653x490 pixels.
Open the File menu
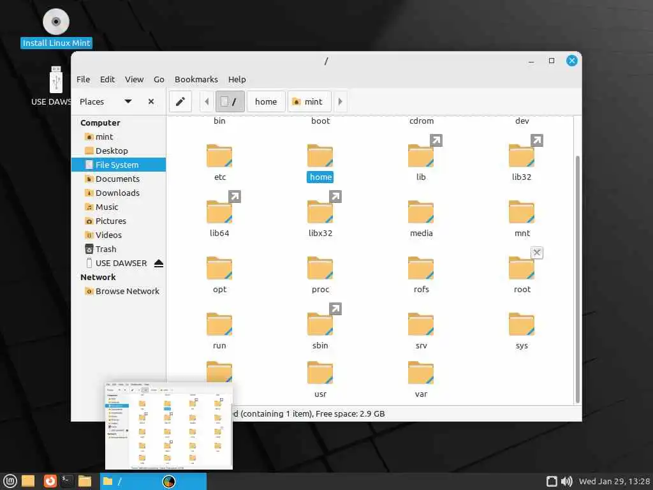(x=83, y=79)
